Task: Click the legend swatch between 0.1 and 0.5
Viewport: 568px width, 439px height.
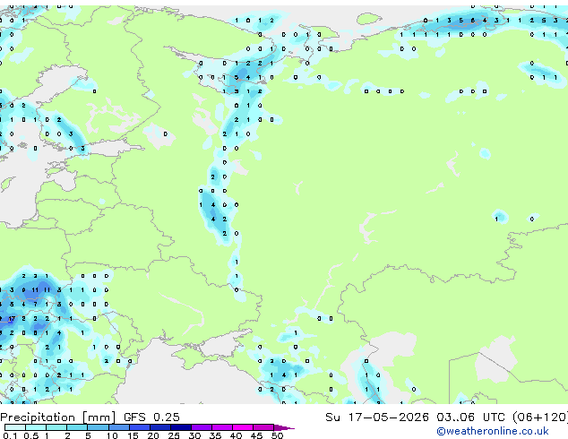Action: point(15,427)
